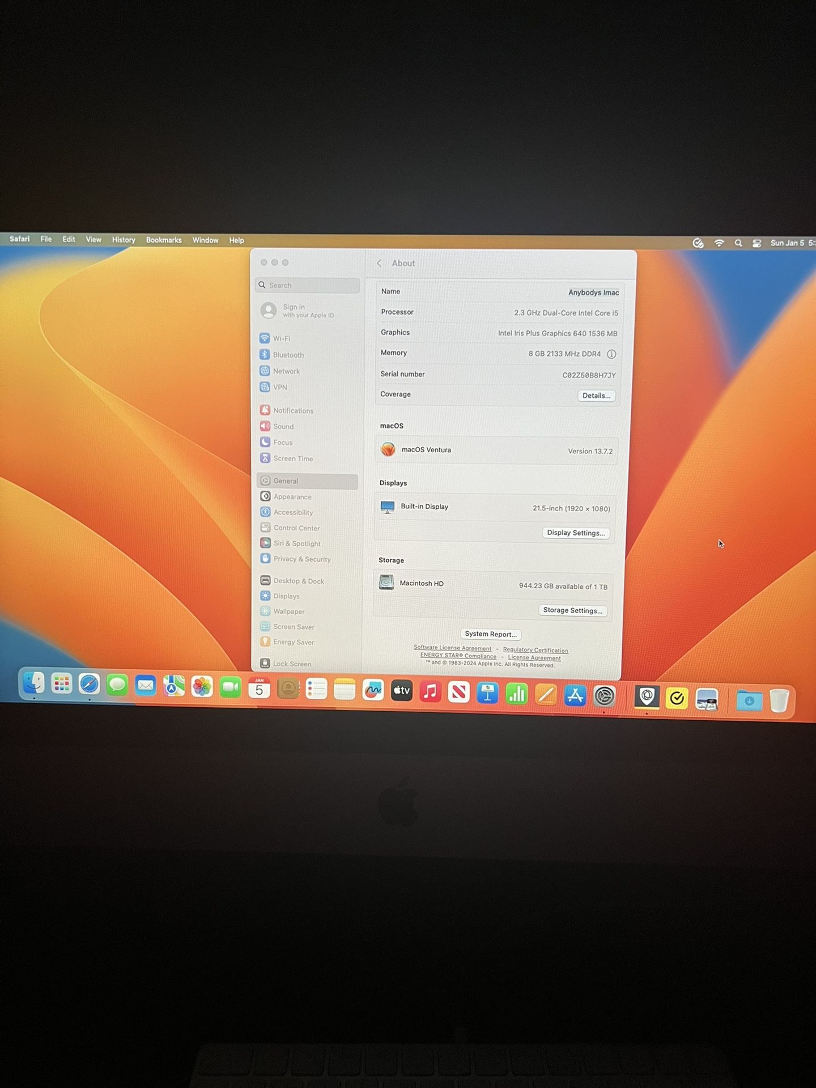Go back using the About chevron
The height and width of the screenshot is (1088, 816).
point(379,263)
